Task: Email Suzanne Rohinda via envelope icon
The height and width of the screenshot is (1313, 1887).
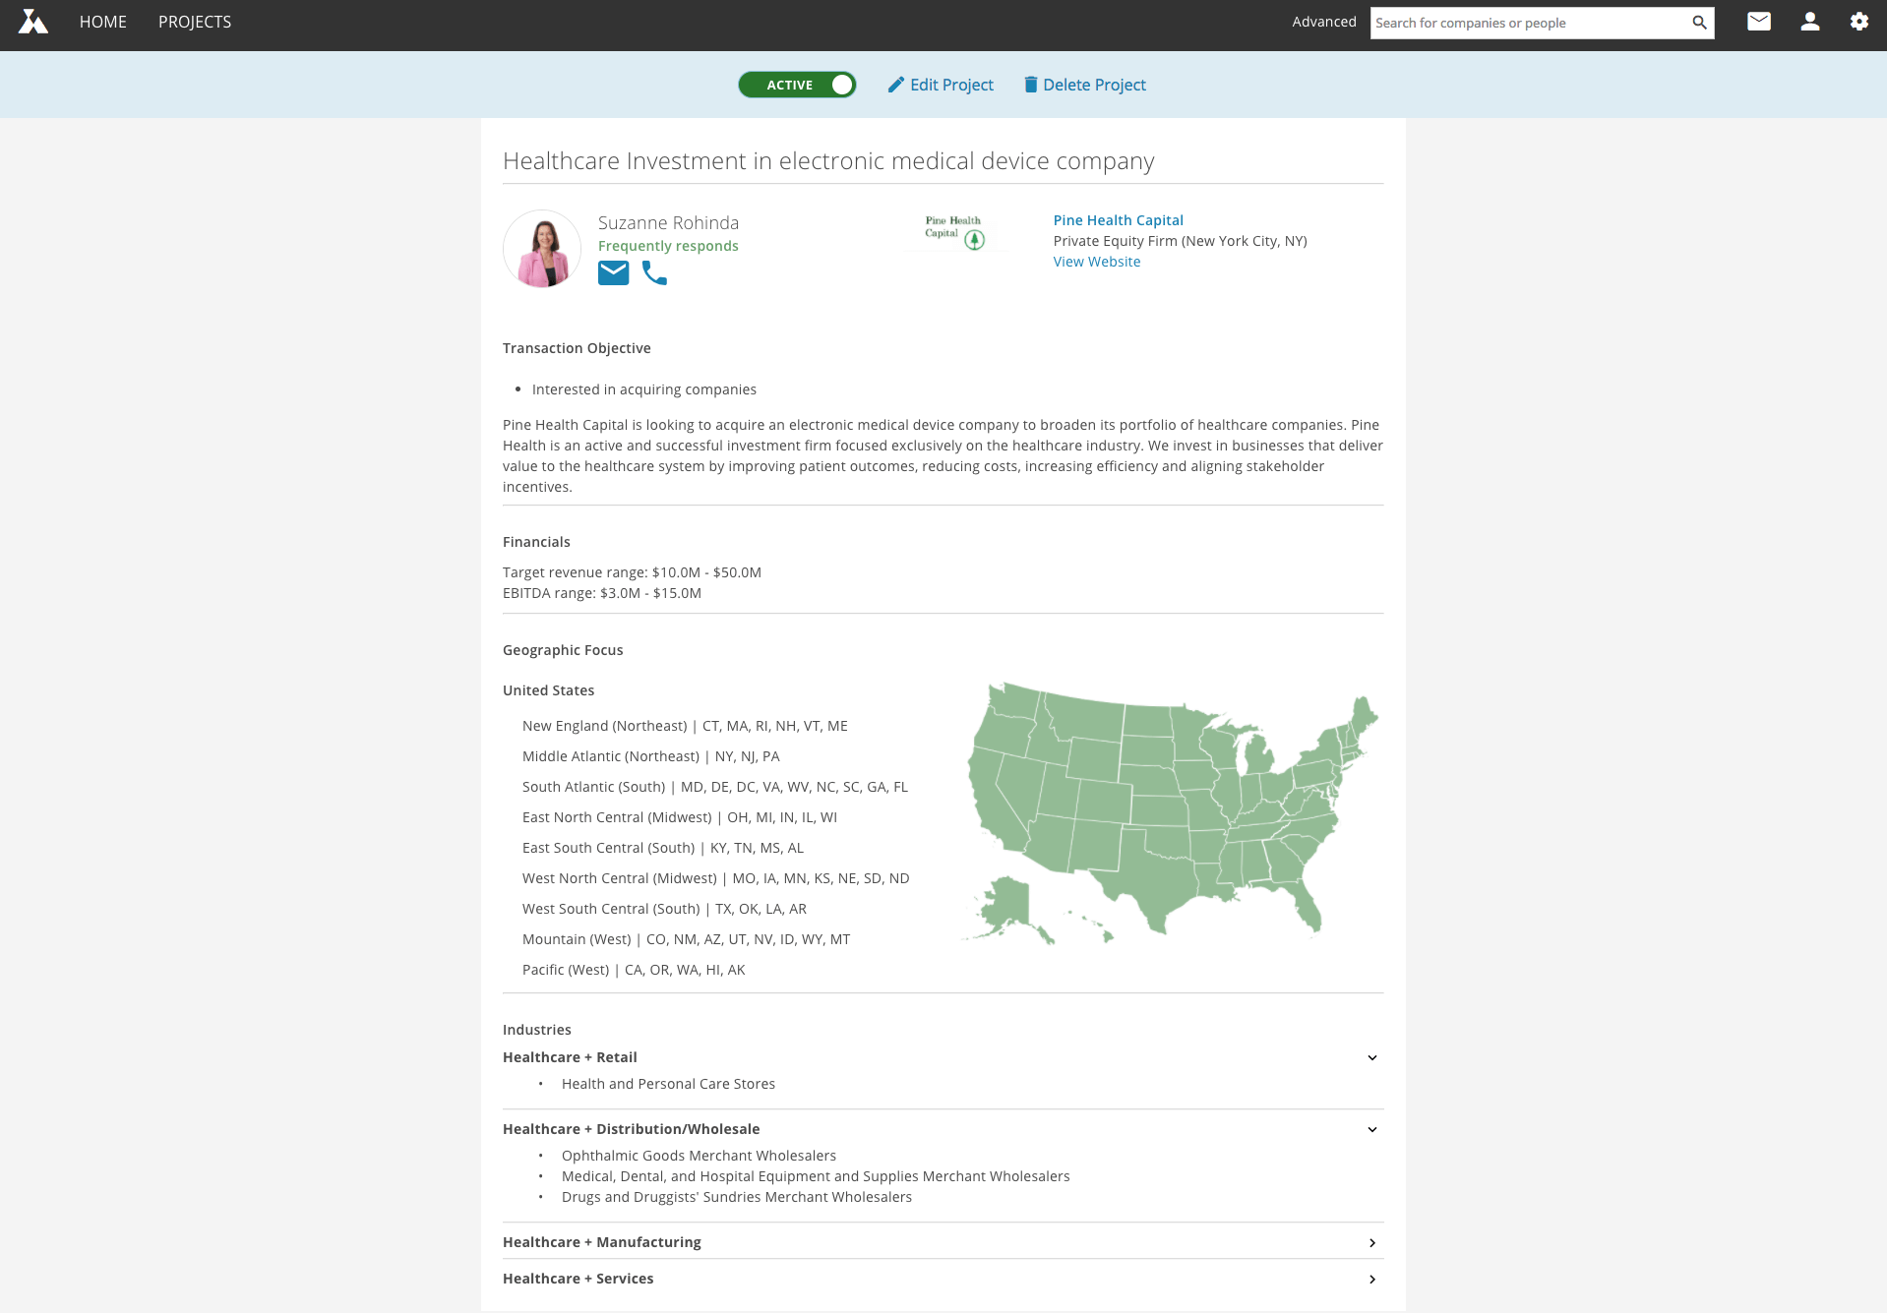Action: point(613,272)
